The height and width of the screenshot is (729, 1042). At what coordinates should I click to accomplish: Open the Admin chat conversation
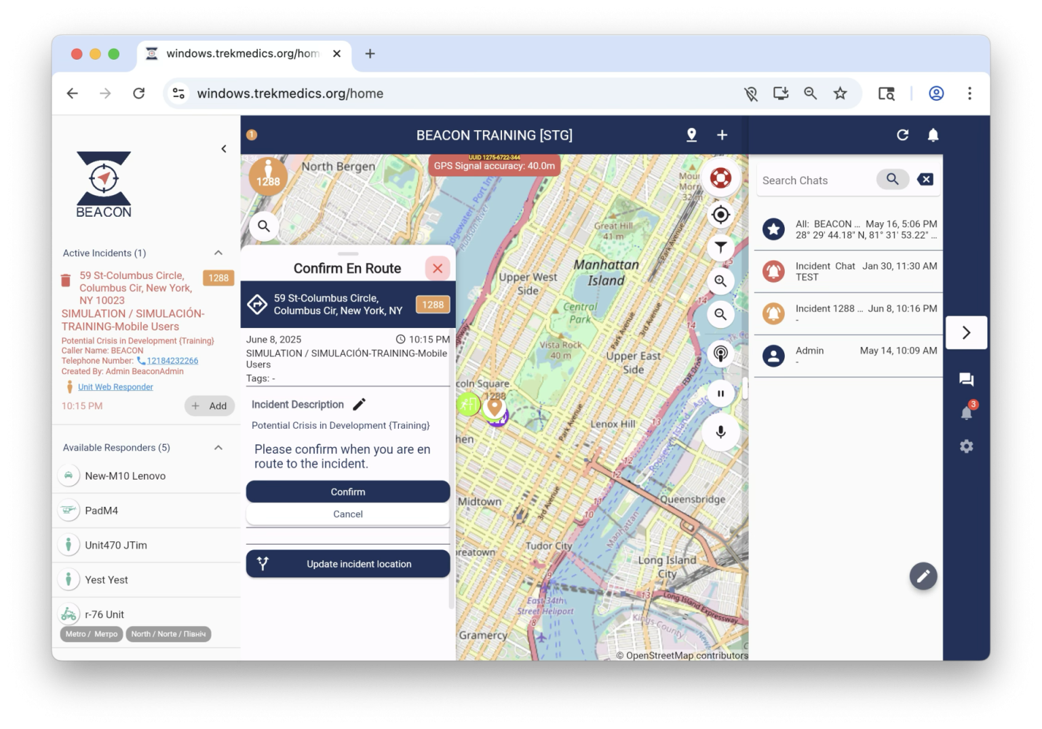pyautogui.click(x=848, y=356)
